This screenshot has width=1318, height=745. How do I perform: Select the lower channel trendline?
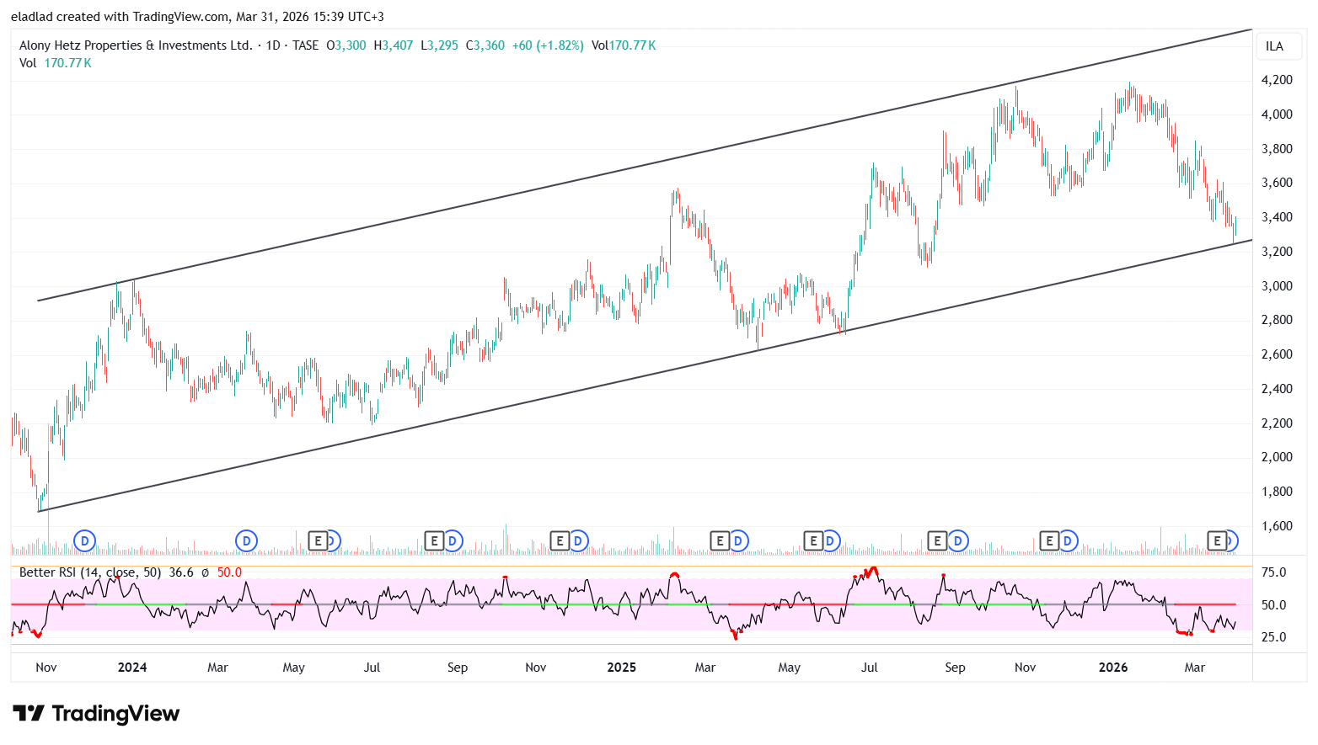[x=645, y=375]
